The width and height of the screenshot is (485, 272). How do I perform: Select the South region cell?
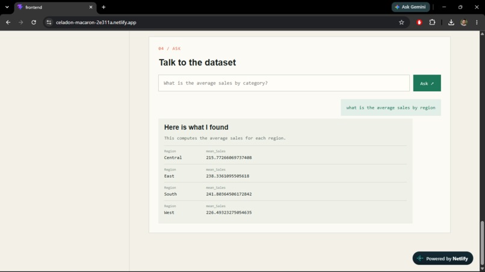(170, 194)
